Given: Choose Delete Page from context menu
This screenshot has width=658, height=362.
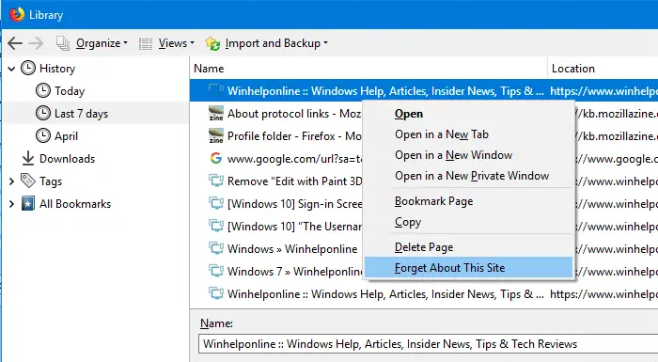Looking at the screenshot, I should pos(469,247).
